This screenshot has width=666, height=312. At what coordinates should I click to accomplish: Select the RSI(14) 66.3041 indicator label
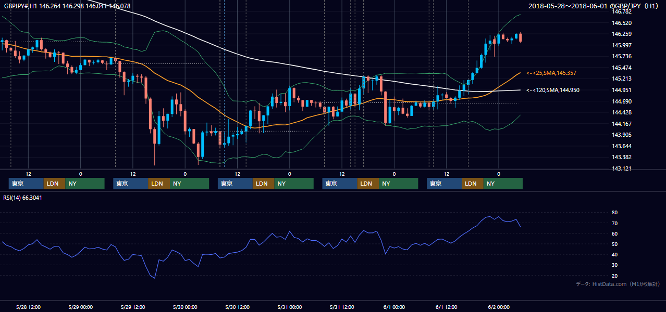pos(22,198)
